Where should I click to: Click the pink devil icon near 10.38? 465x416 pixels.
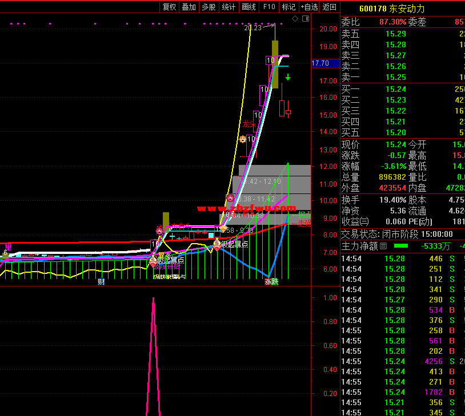point(230,197)
